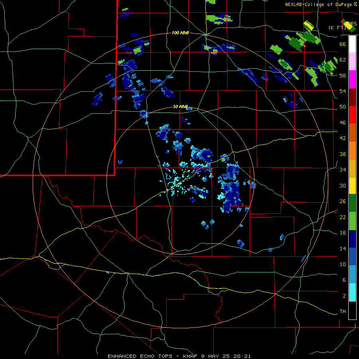The image size is (359, 359).
Task: Select the 54 scale value
Action: pyautogui.click(x=343, y=91)
